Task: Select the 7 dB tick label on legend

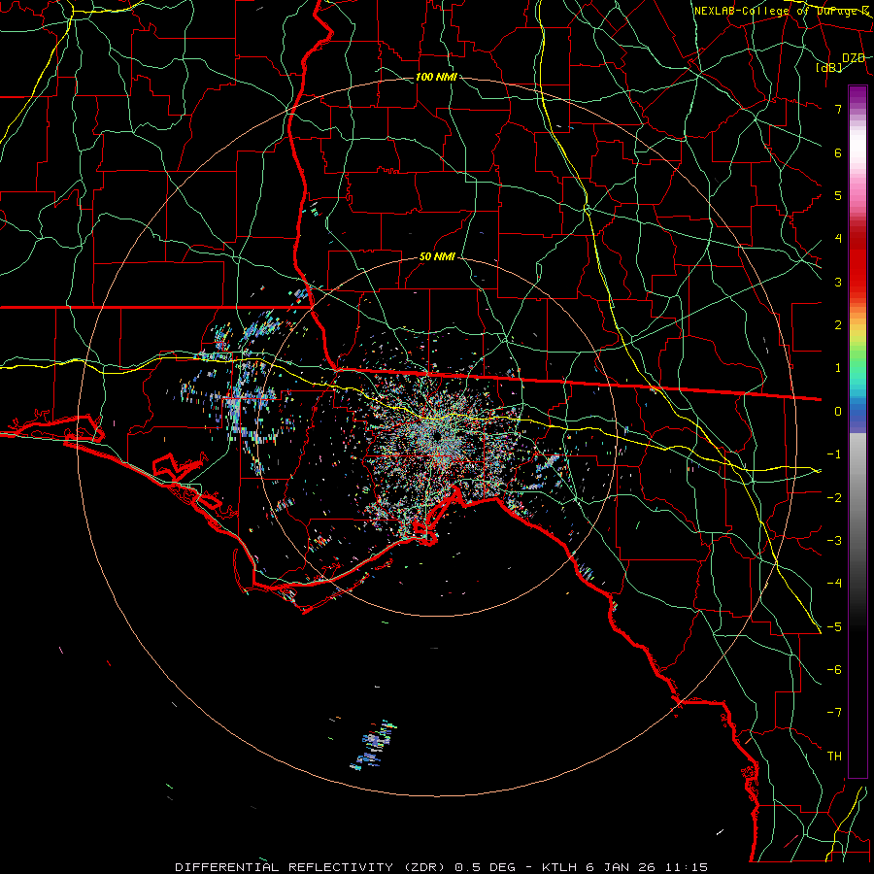Action: pos(838,109)
